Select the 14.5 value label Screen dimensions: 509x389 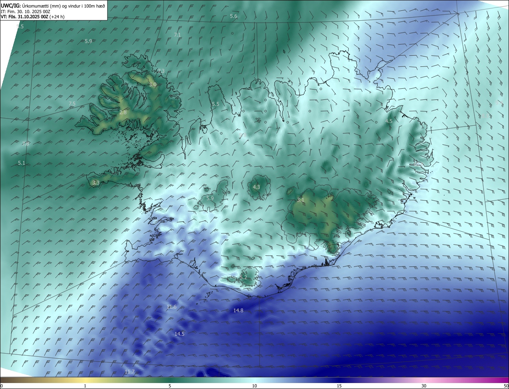(179, 334)
